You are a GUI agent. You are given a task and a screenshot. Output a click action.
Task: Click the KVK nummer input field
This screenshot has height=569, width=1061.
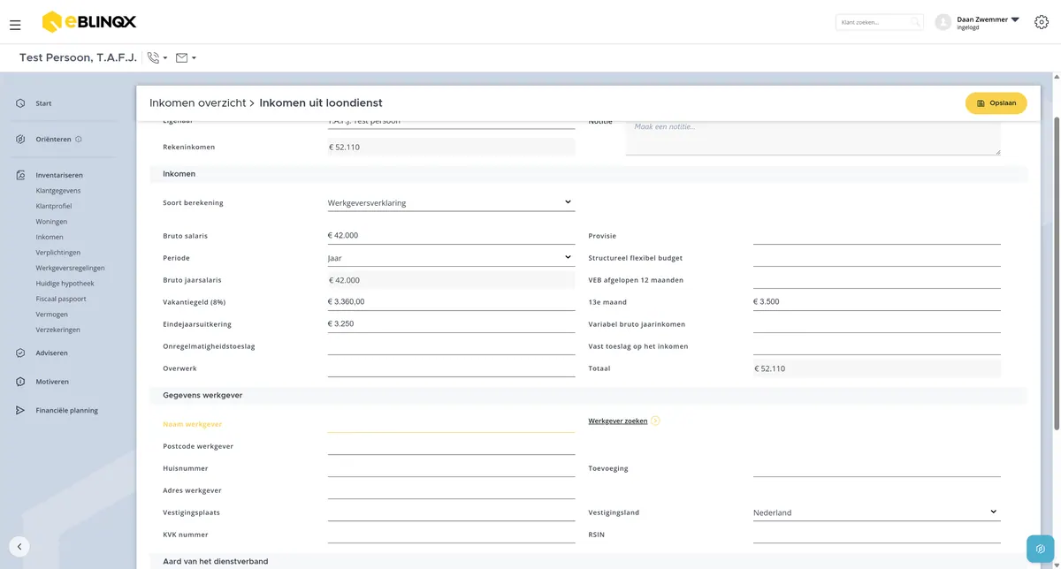451,535
